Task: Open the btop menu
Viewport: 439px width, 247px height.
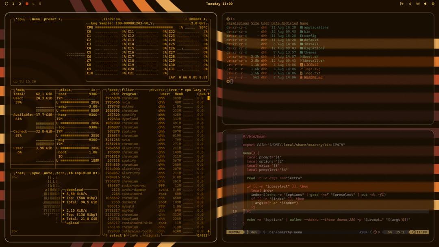Action: coord(37,19)
